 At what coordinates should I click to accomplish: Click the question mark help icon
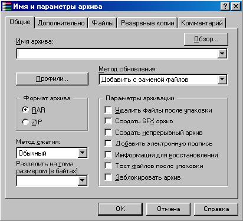tap(225, 6)
